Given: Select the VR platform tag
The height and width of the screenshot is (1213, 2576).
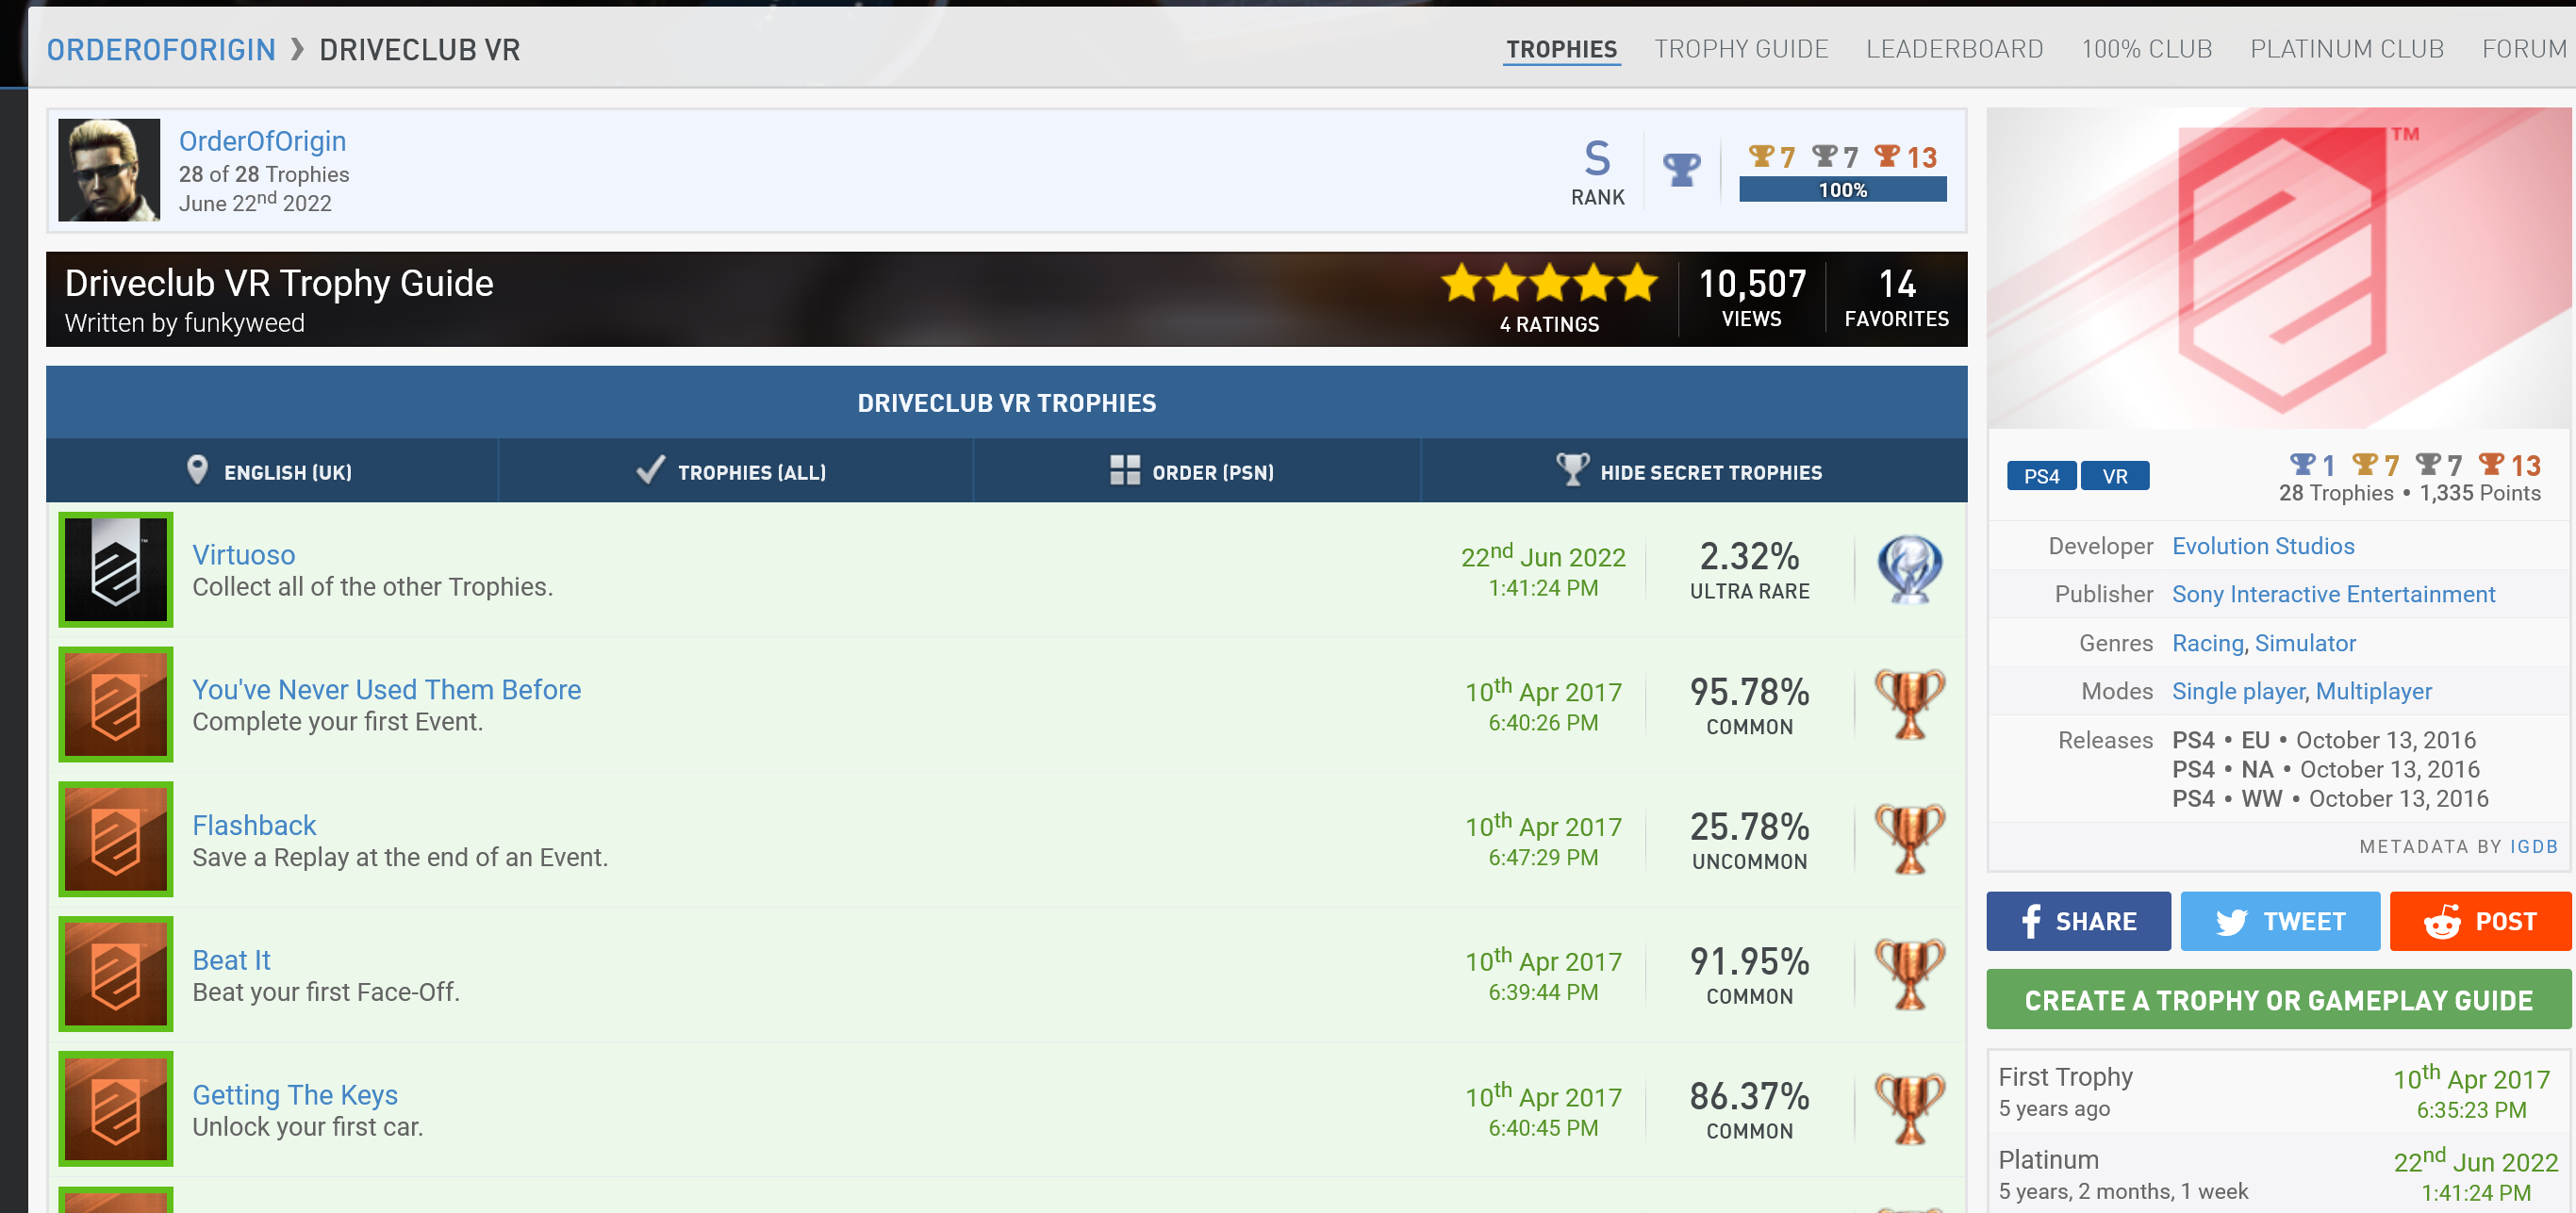Looking at the screenshot, I should 2114,476.
